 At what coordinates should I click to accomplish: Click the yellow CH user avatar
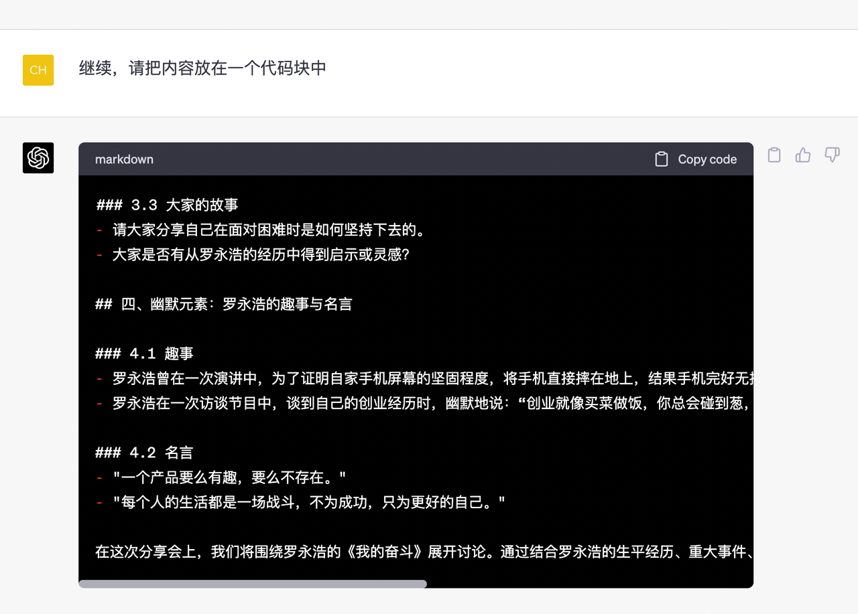coord(38,70)
